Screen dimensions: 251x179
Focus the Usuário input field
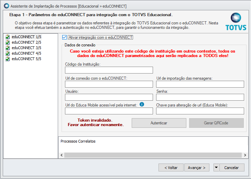pyautogui.click(x=109, y=97)
